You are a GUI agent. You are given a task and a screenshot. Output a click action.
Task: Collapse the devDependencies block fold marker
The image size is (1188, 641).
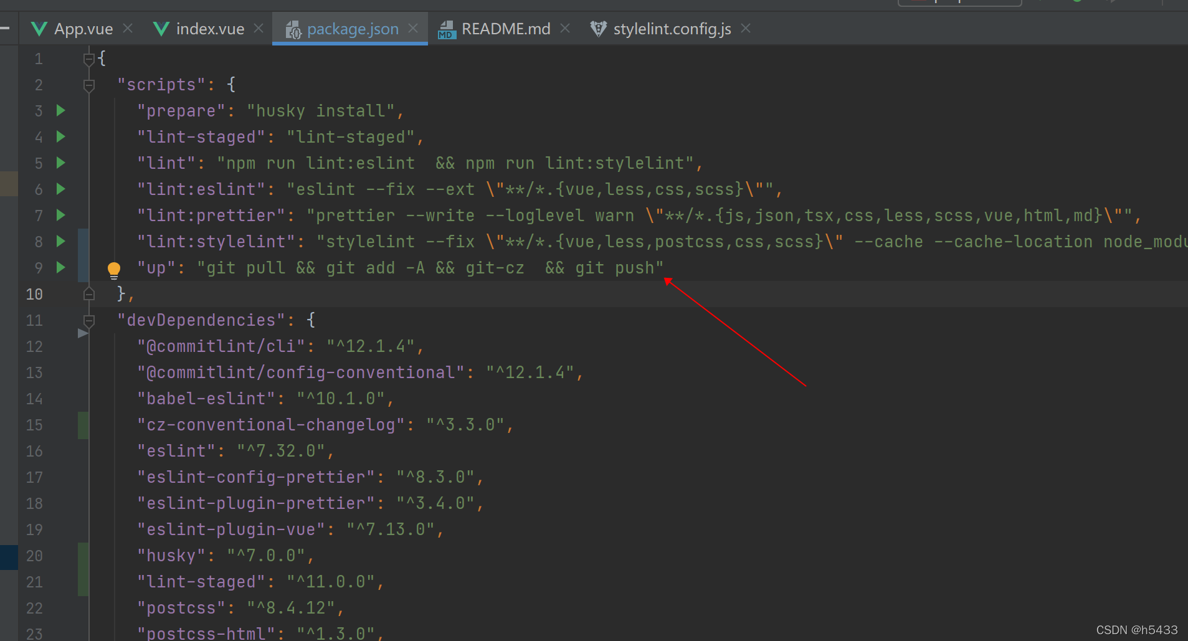tap(88, 321)
